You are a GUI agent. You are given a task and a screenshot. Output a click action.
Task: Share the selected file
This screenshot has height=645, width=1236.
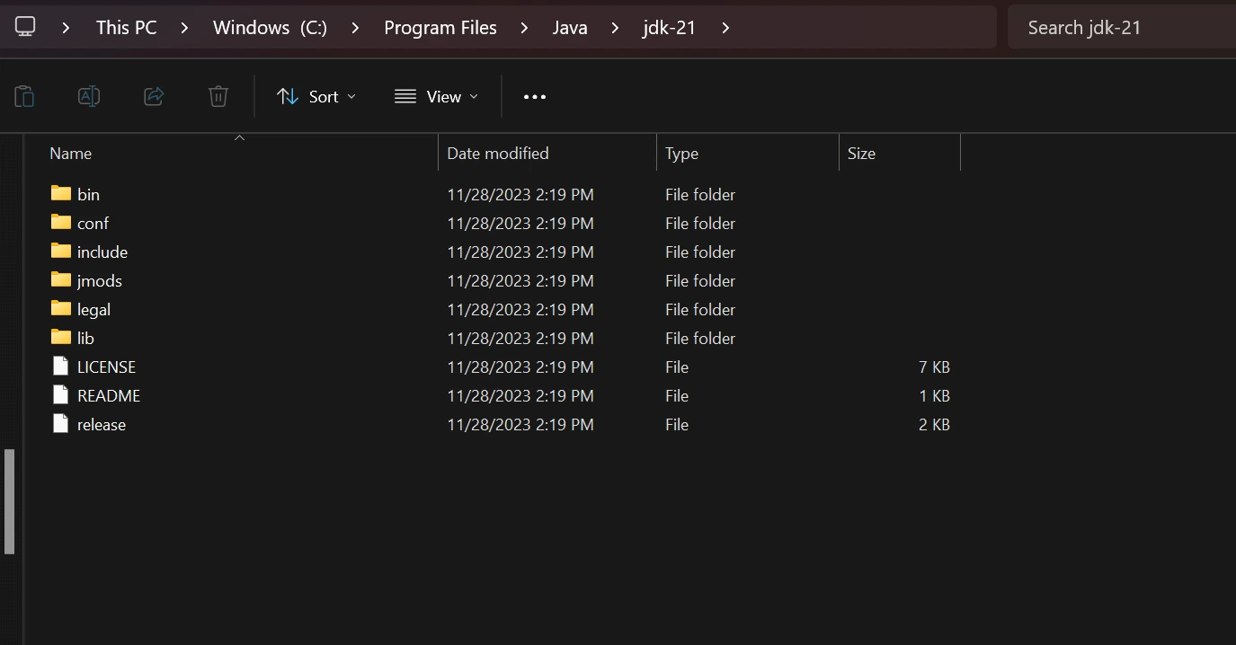point(153,96)
